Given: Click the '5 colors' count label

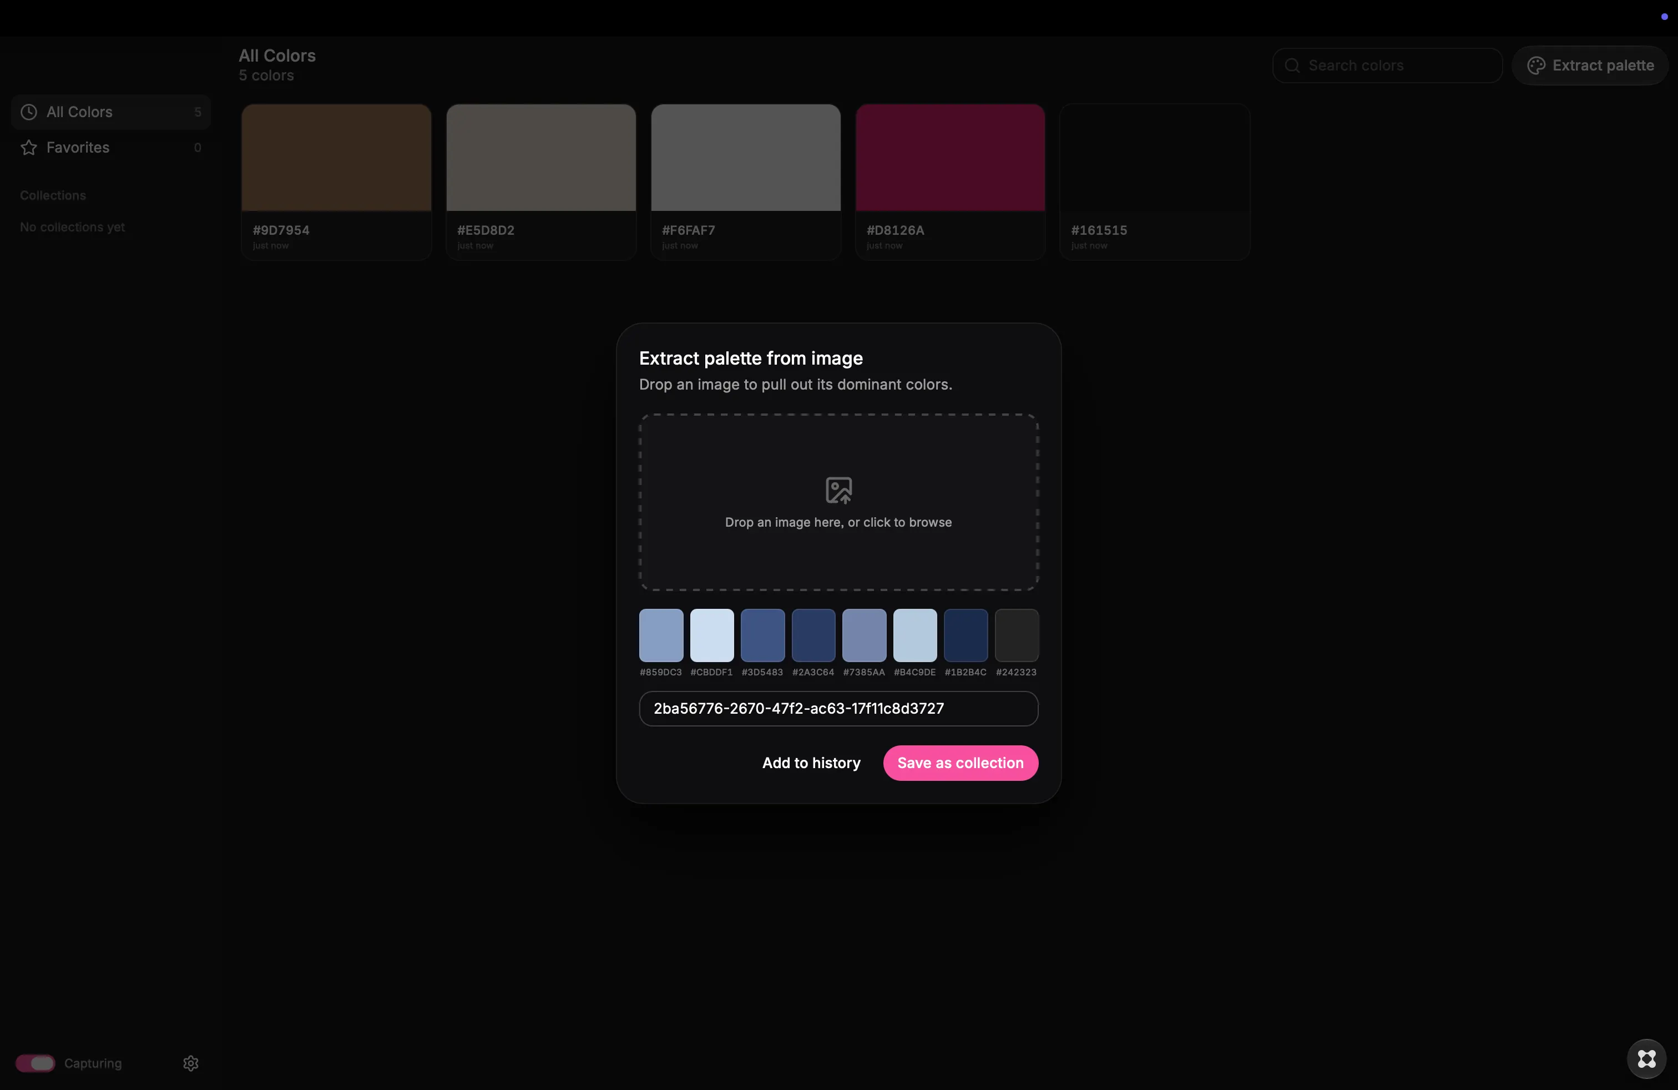Looking at the screenshot, I should 266,75.
